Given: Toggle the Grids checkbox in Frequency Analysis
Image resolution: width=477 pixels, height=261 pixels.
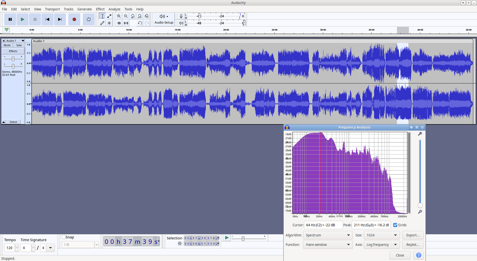Looking at the screenshot, I should [x=395, y=225].
